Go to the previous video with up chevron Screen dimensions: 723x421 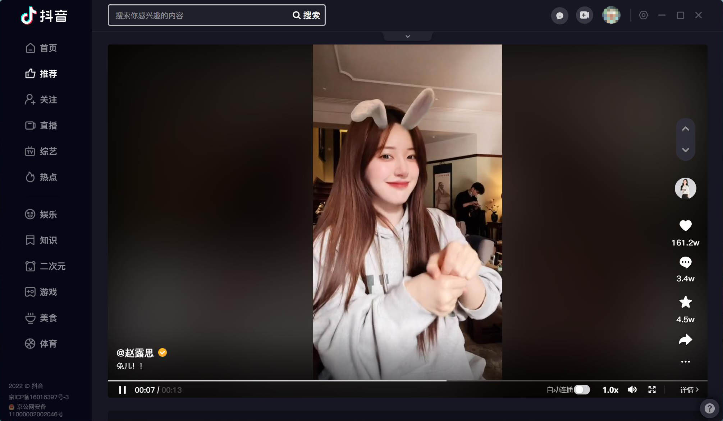coord(685,129)
